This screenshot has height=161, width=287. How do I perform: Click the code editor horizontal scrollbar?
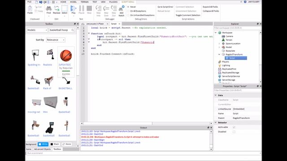click(118, 123)
